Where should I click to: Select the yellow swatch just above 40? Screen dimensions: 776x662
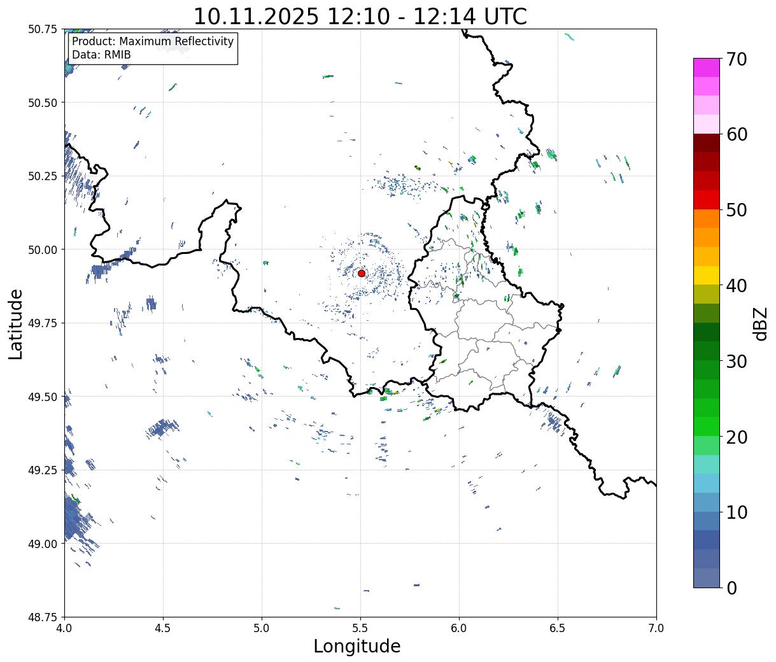point(706,275)
